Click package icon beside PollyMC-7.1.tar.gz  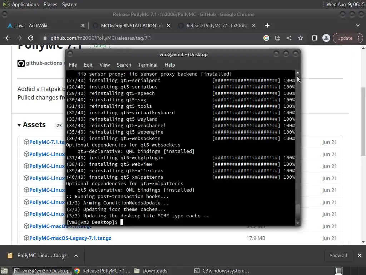(26, 142)
